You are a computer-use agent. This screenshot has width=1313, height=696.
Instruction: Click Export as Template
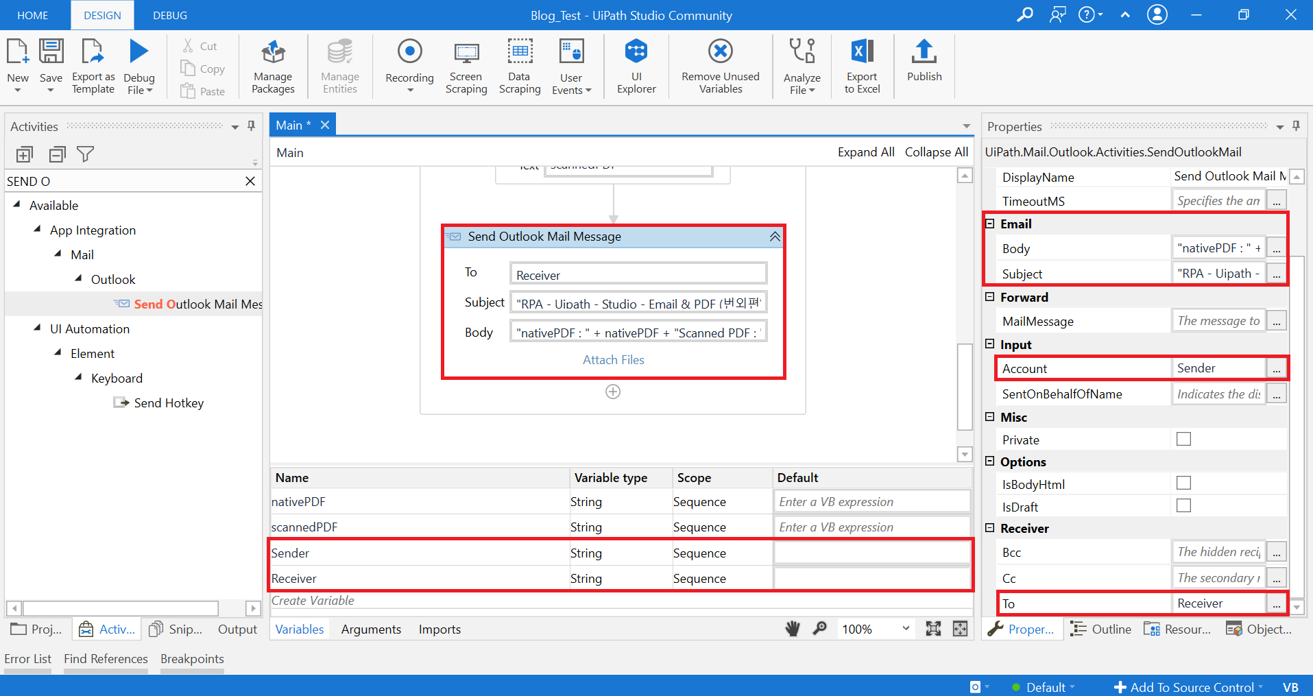(x=93, y=67)
